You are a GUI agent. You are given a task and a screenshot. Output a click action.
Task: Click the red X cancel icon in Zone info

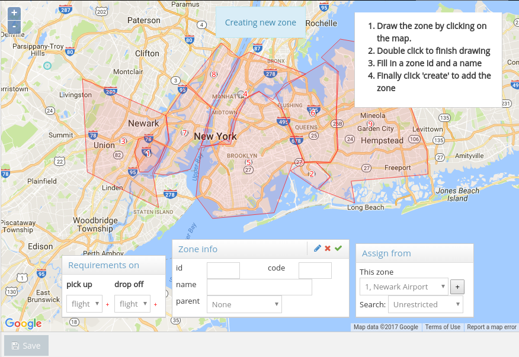point(328,249)
